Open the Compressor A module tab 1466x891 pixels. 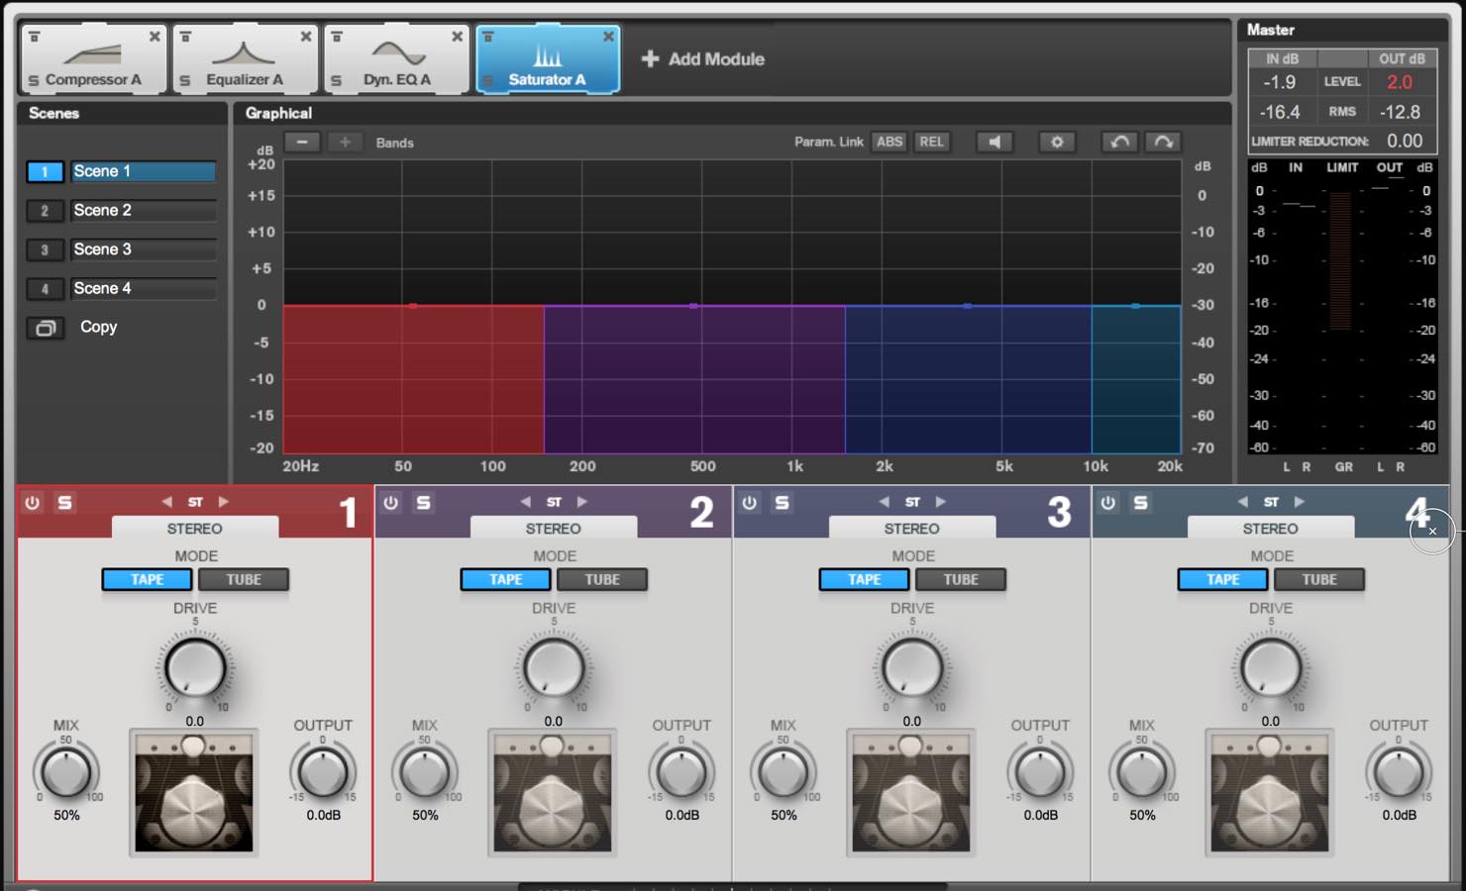[x=93, y=59]
